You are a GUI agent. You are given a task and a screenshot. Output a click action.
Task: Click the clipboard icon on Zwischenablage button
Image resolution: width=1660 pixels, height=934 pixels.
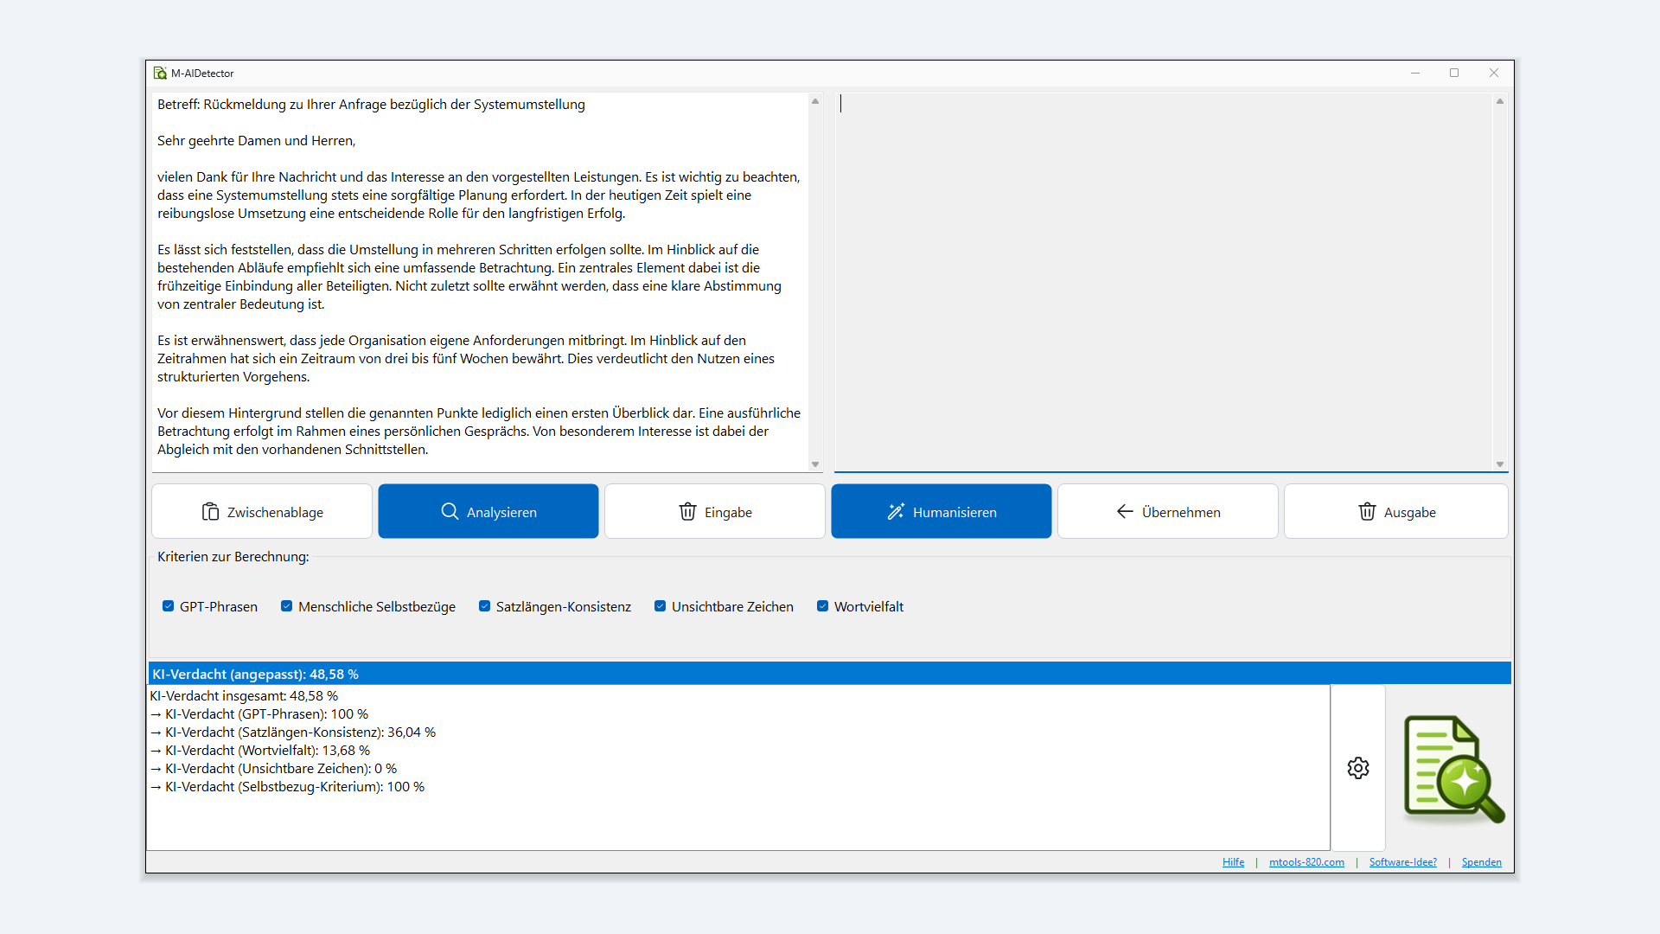(x=210, y=512)
